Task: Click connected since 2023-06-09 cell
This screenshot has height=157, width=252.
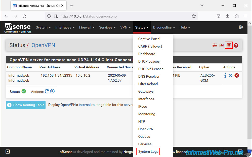Action: click(x=117, y=78)
